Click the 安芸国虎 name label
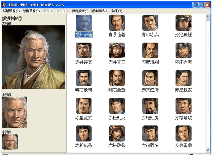This screenshot has height=155, width=212. pyautogui.click(x=184, y=146)
